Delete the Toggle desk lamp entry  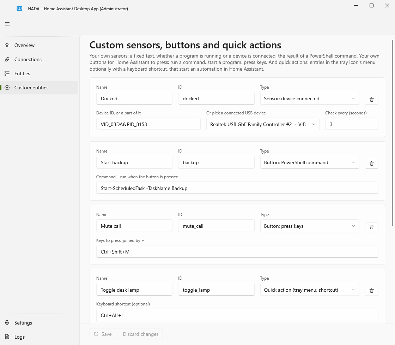372,291
